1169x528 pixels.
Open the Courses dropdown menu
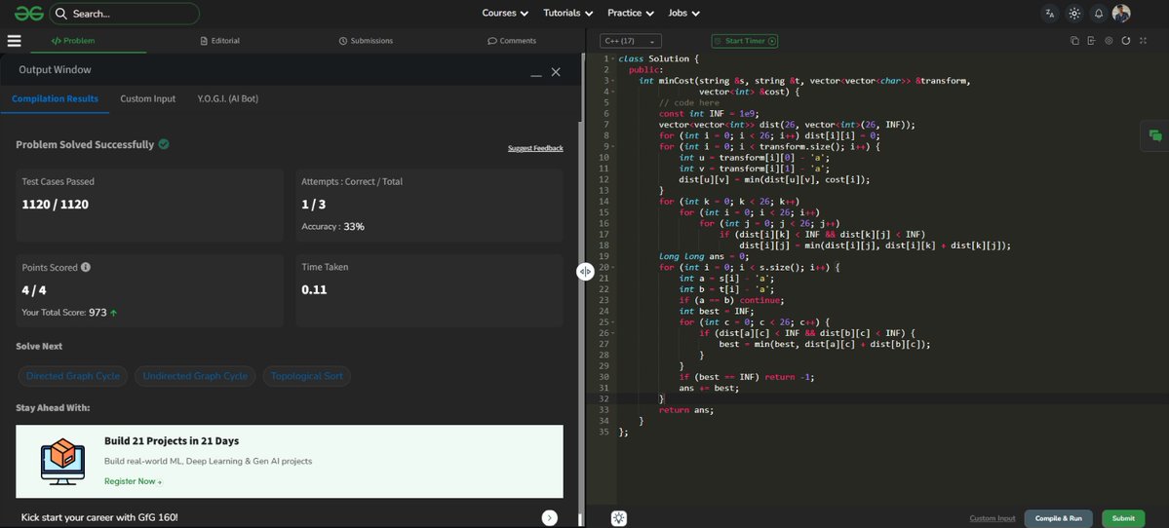point(505,14)
